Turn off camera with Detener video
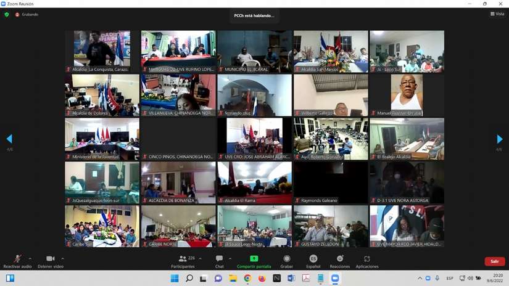Viewport: 509px width, 286px height. [51, 262]
